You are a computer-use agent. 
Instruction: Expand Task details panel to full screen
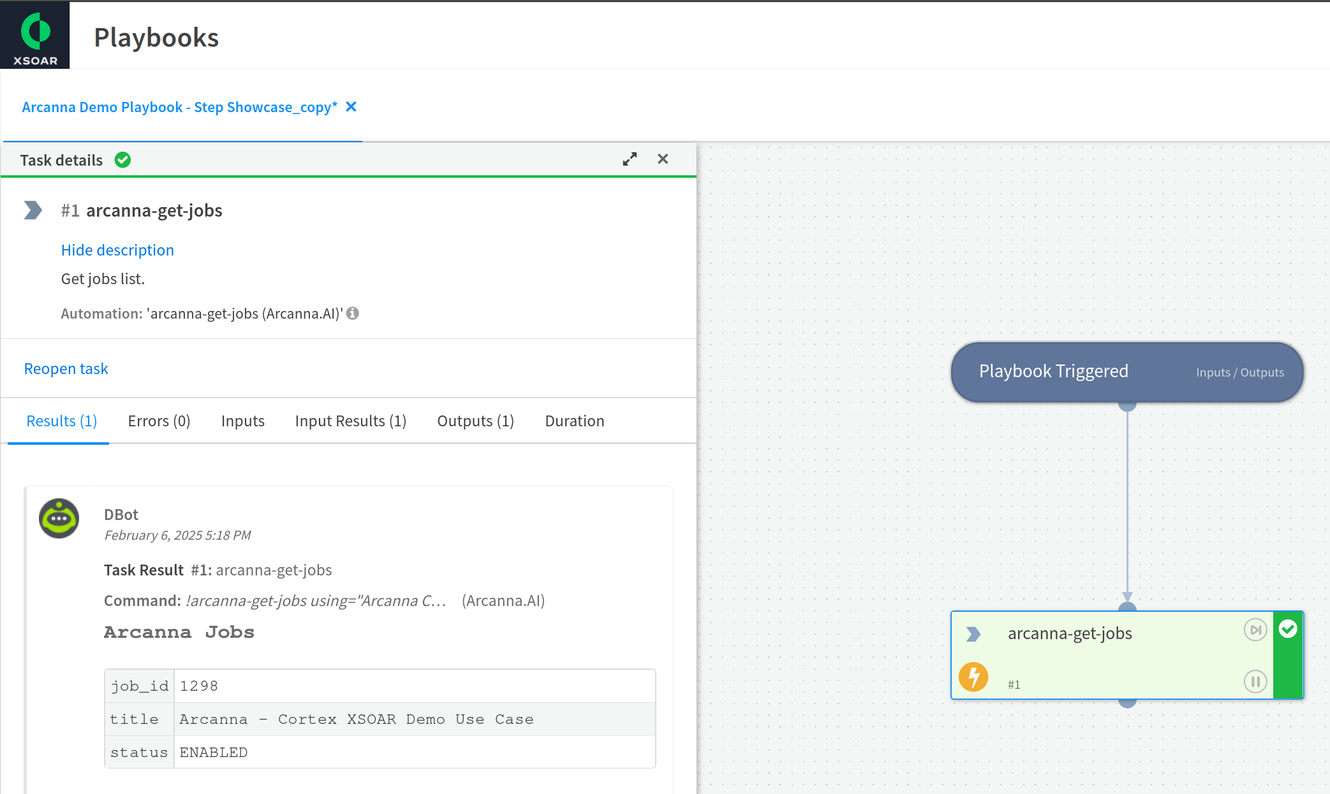[x=630, y=159]
